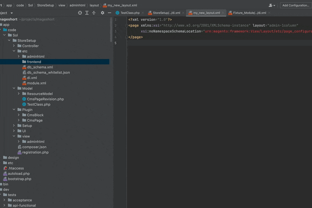Toggle code folding on the page opening tag
The width and height of the screenshot is (312, 208).
point(127,26)
